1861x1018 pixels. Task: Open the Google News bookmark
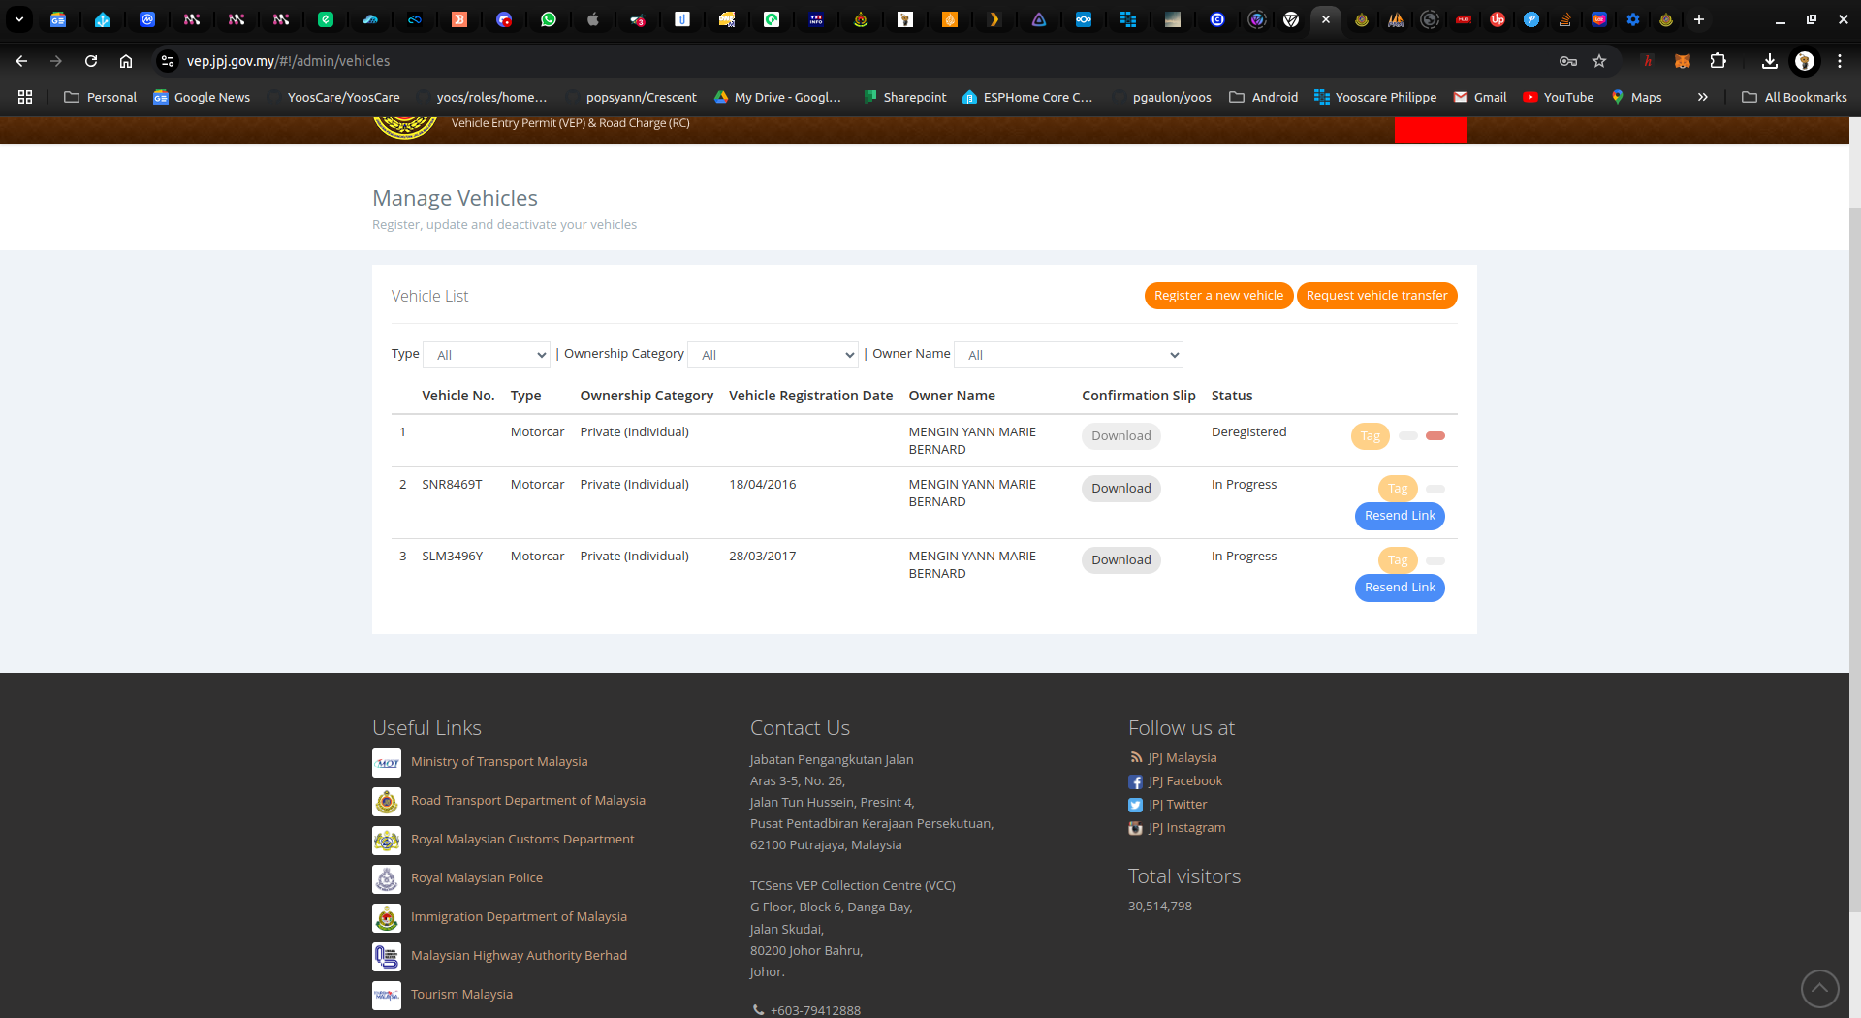[x=202, y=97]
